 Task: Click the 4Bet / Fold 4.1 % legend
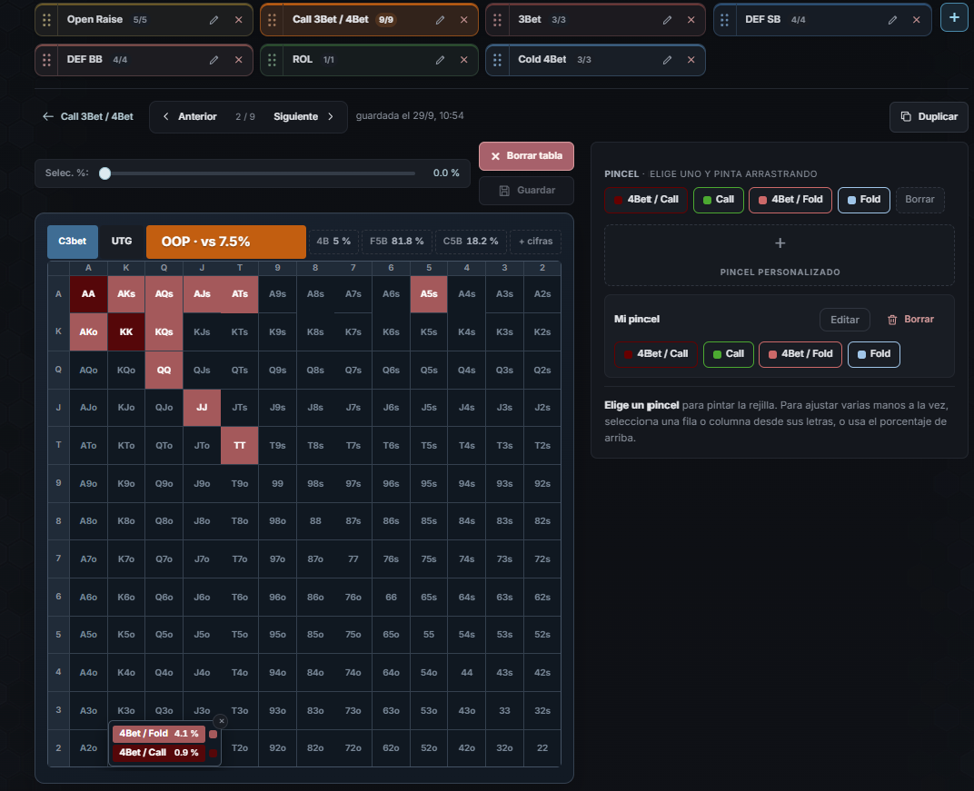click(159, 734)
